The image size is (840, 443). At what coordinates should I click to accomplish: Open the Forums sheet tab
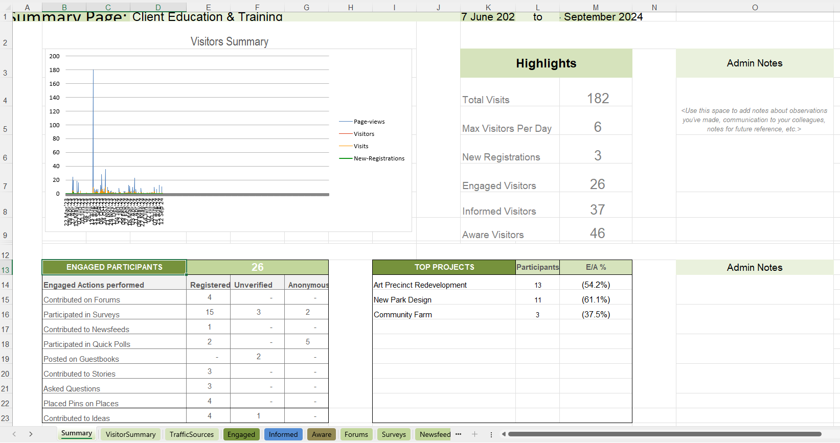[x=356, y=434]
